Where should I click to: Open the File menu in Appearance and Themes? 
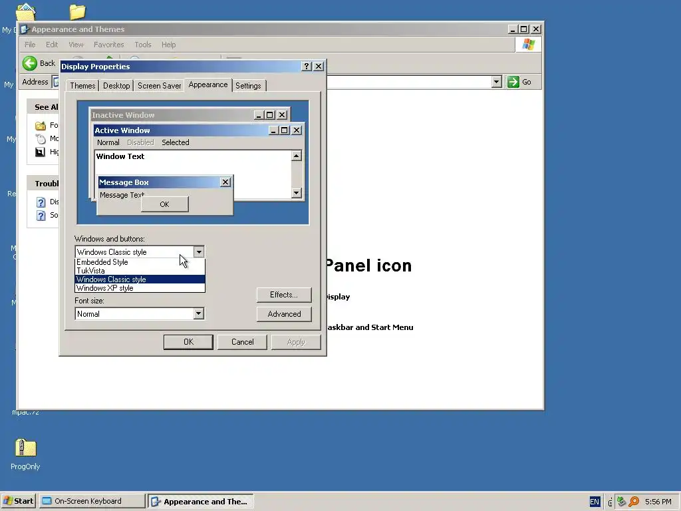(x=30, y=45)
